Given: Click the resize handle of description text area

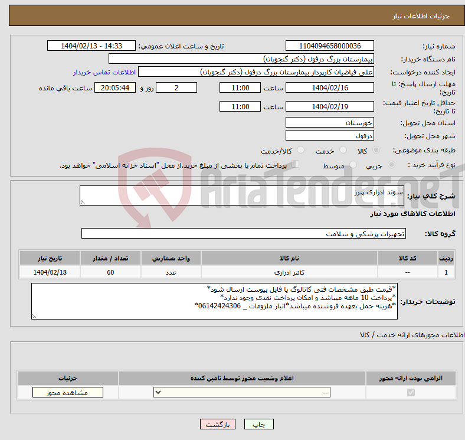Looking at the screenshot, I should click(83, 202).
